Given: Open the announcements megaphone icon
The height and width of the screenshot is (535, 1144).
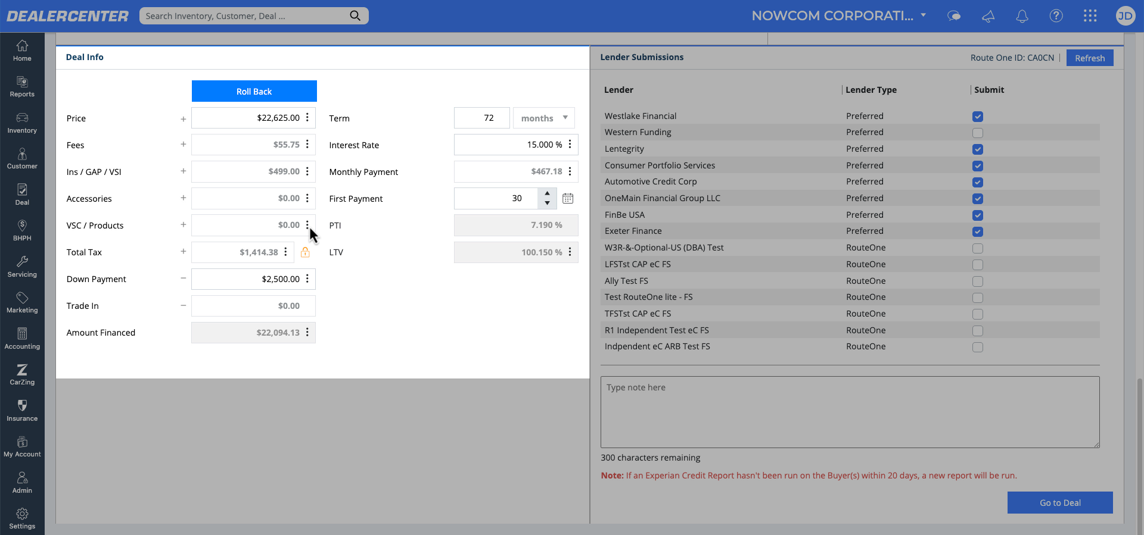Looking at the screenshot, I should tap(988, 16).
